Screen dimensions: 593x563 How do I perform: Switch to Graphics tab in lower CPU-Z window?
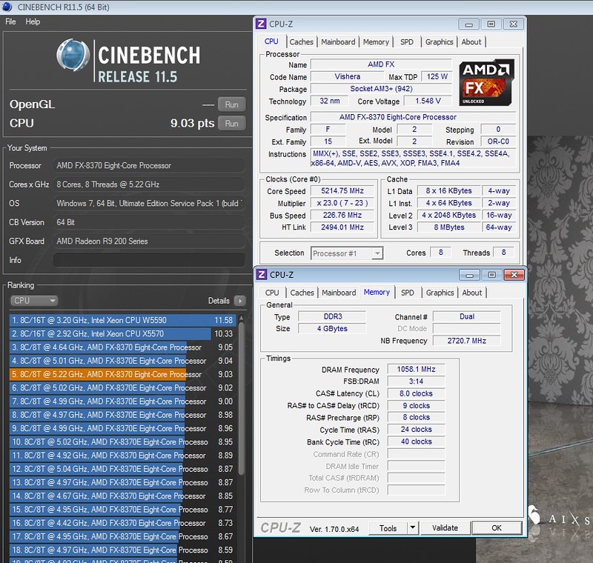440,293
